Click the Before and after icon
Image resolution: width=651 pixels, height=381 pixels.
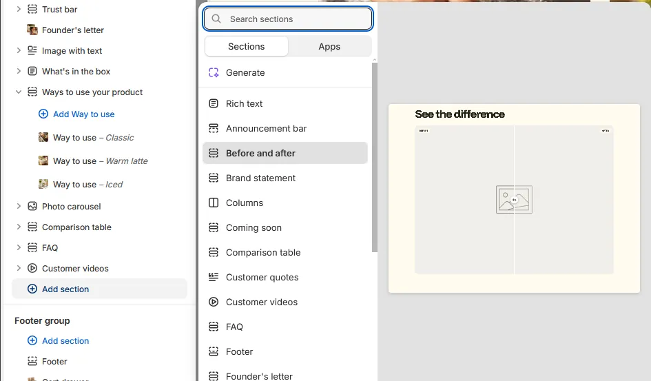point(214,153)
